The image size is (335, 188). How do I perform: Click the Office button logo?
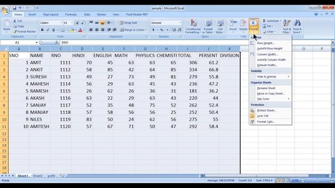coord(5,10)
